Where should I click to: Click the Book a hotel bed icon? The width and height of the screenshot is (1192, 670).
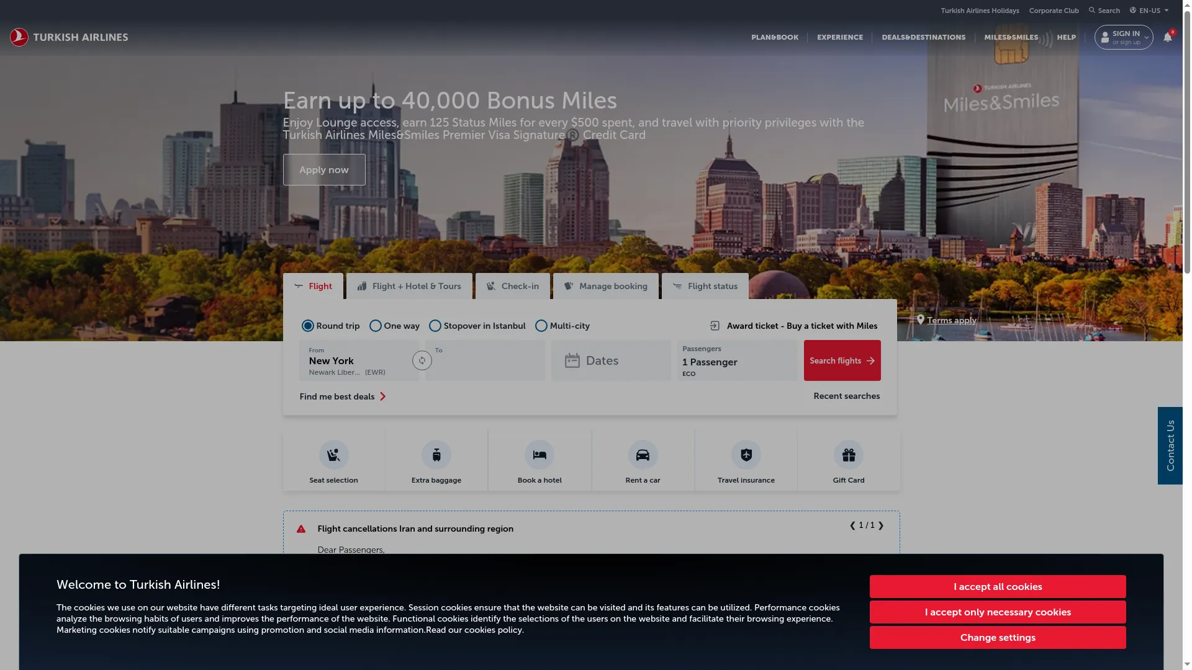click(540, 455)
